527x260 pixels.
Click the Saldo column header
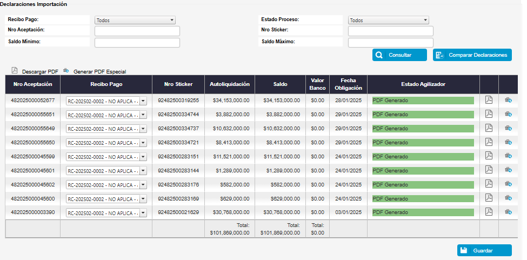[281, 84]
